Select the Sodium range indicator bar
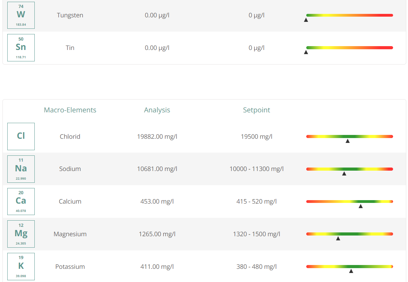Image resolution: width=408 pixels, height=282 pixels. click(349, 169)
